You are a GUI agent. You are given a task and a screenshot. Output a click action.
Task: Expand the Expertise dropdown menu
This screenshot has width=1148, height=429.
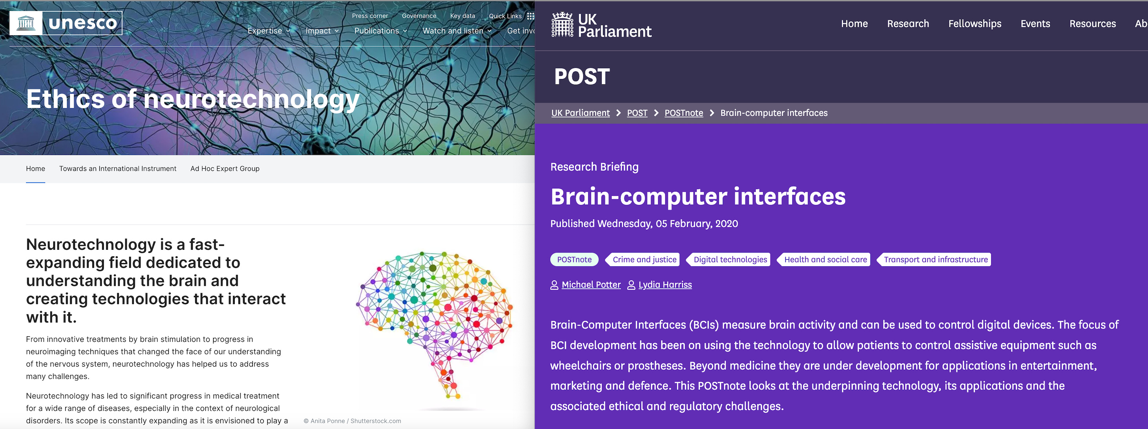(269, 31)
